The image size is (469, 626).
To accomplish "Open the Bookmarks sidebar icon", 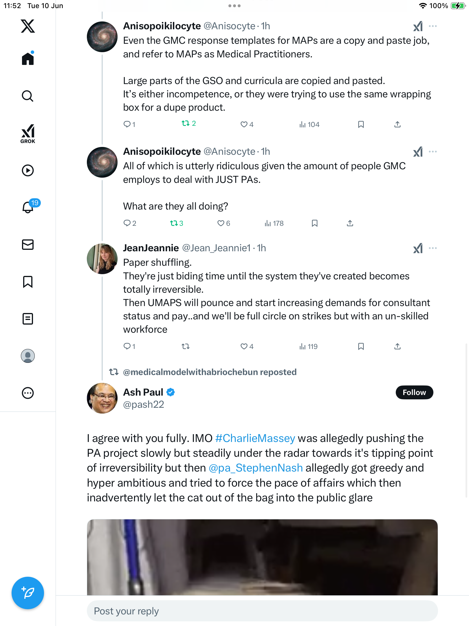I will [28, 282].
